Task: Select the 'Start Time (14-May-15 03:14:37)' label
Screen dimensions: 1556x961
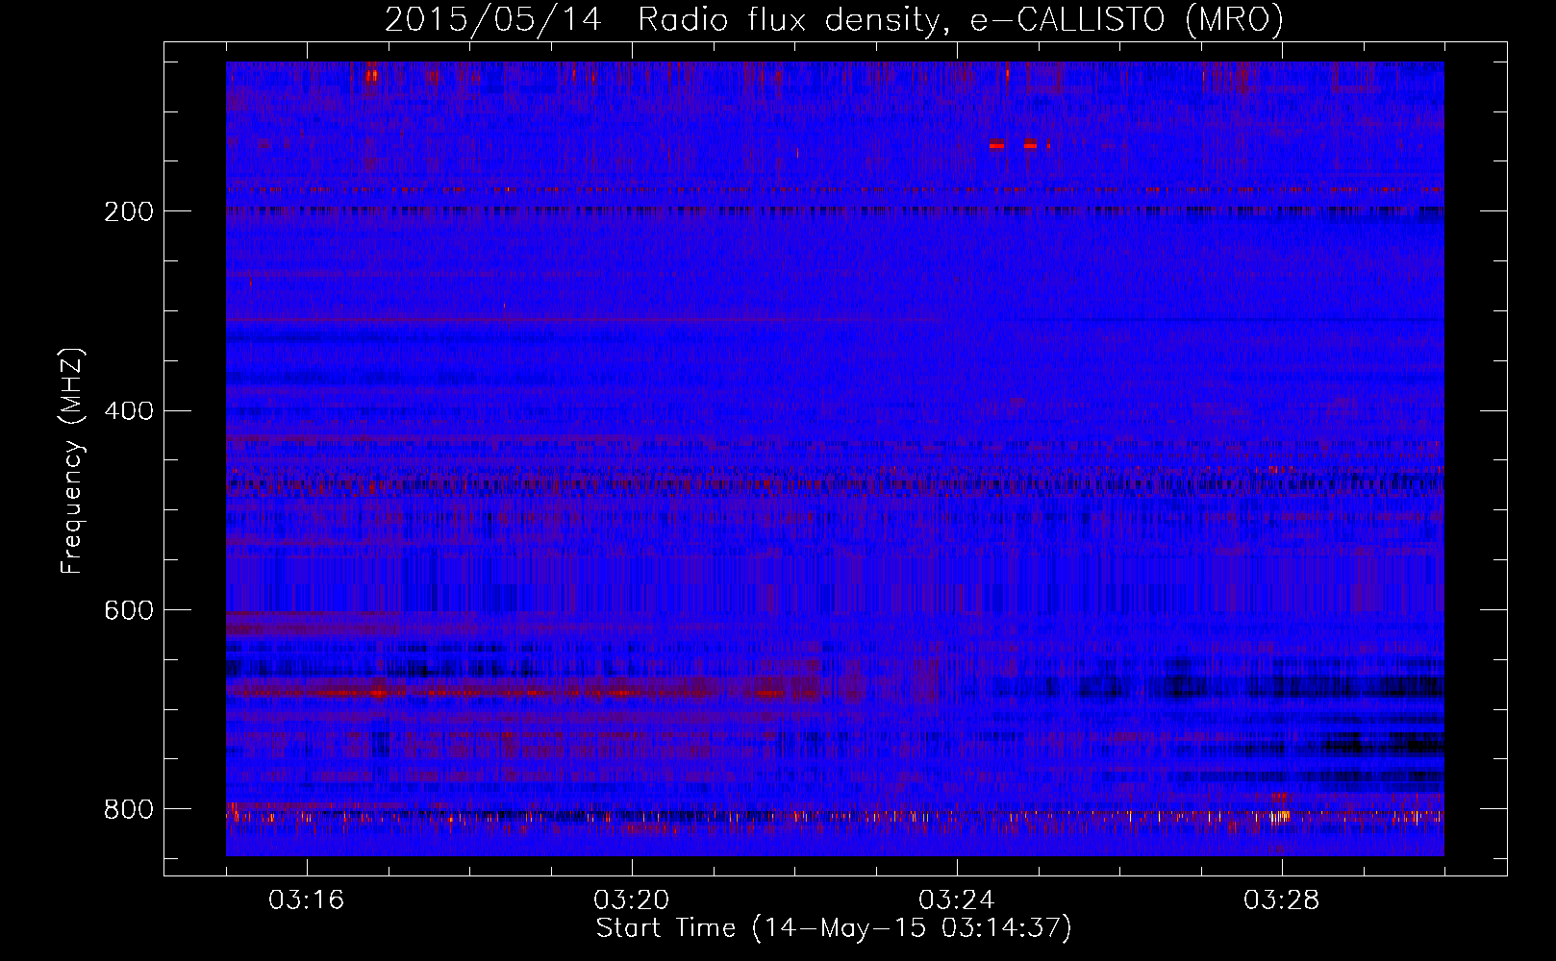Action: pos(834,928)
